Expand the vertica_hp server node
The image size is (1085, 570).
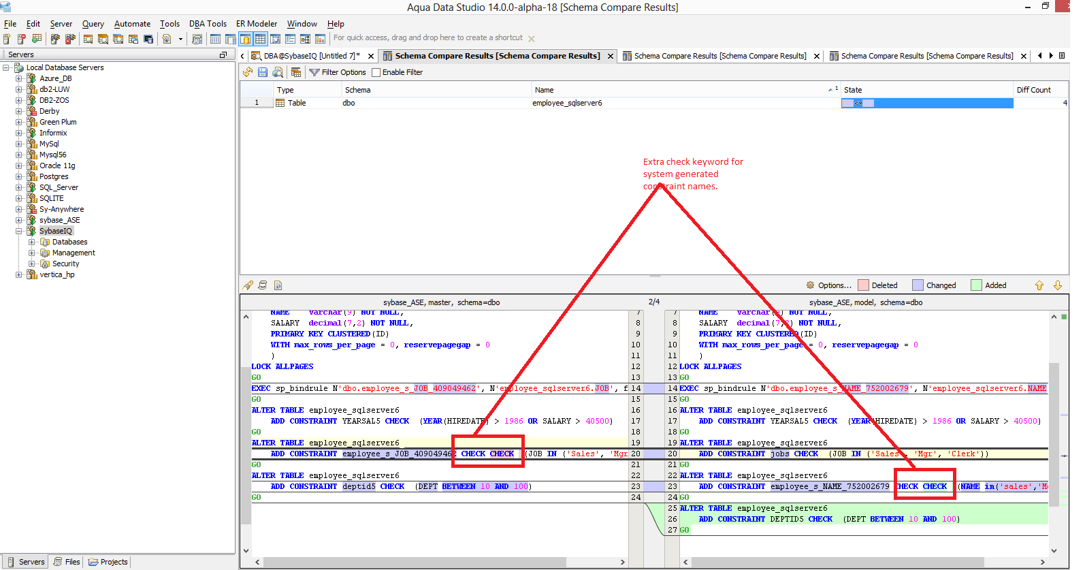click(x=19, y=274)
